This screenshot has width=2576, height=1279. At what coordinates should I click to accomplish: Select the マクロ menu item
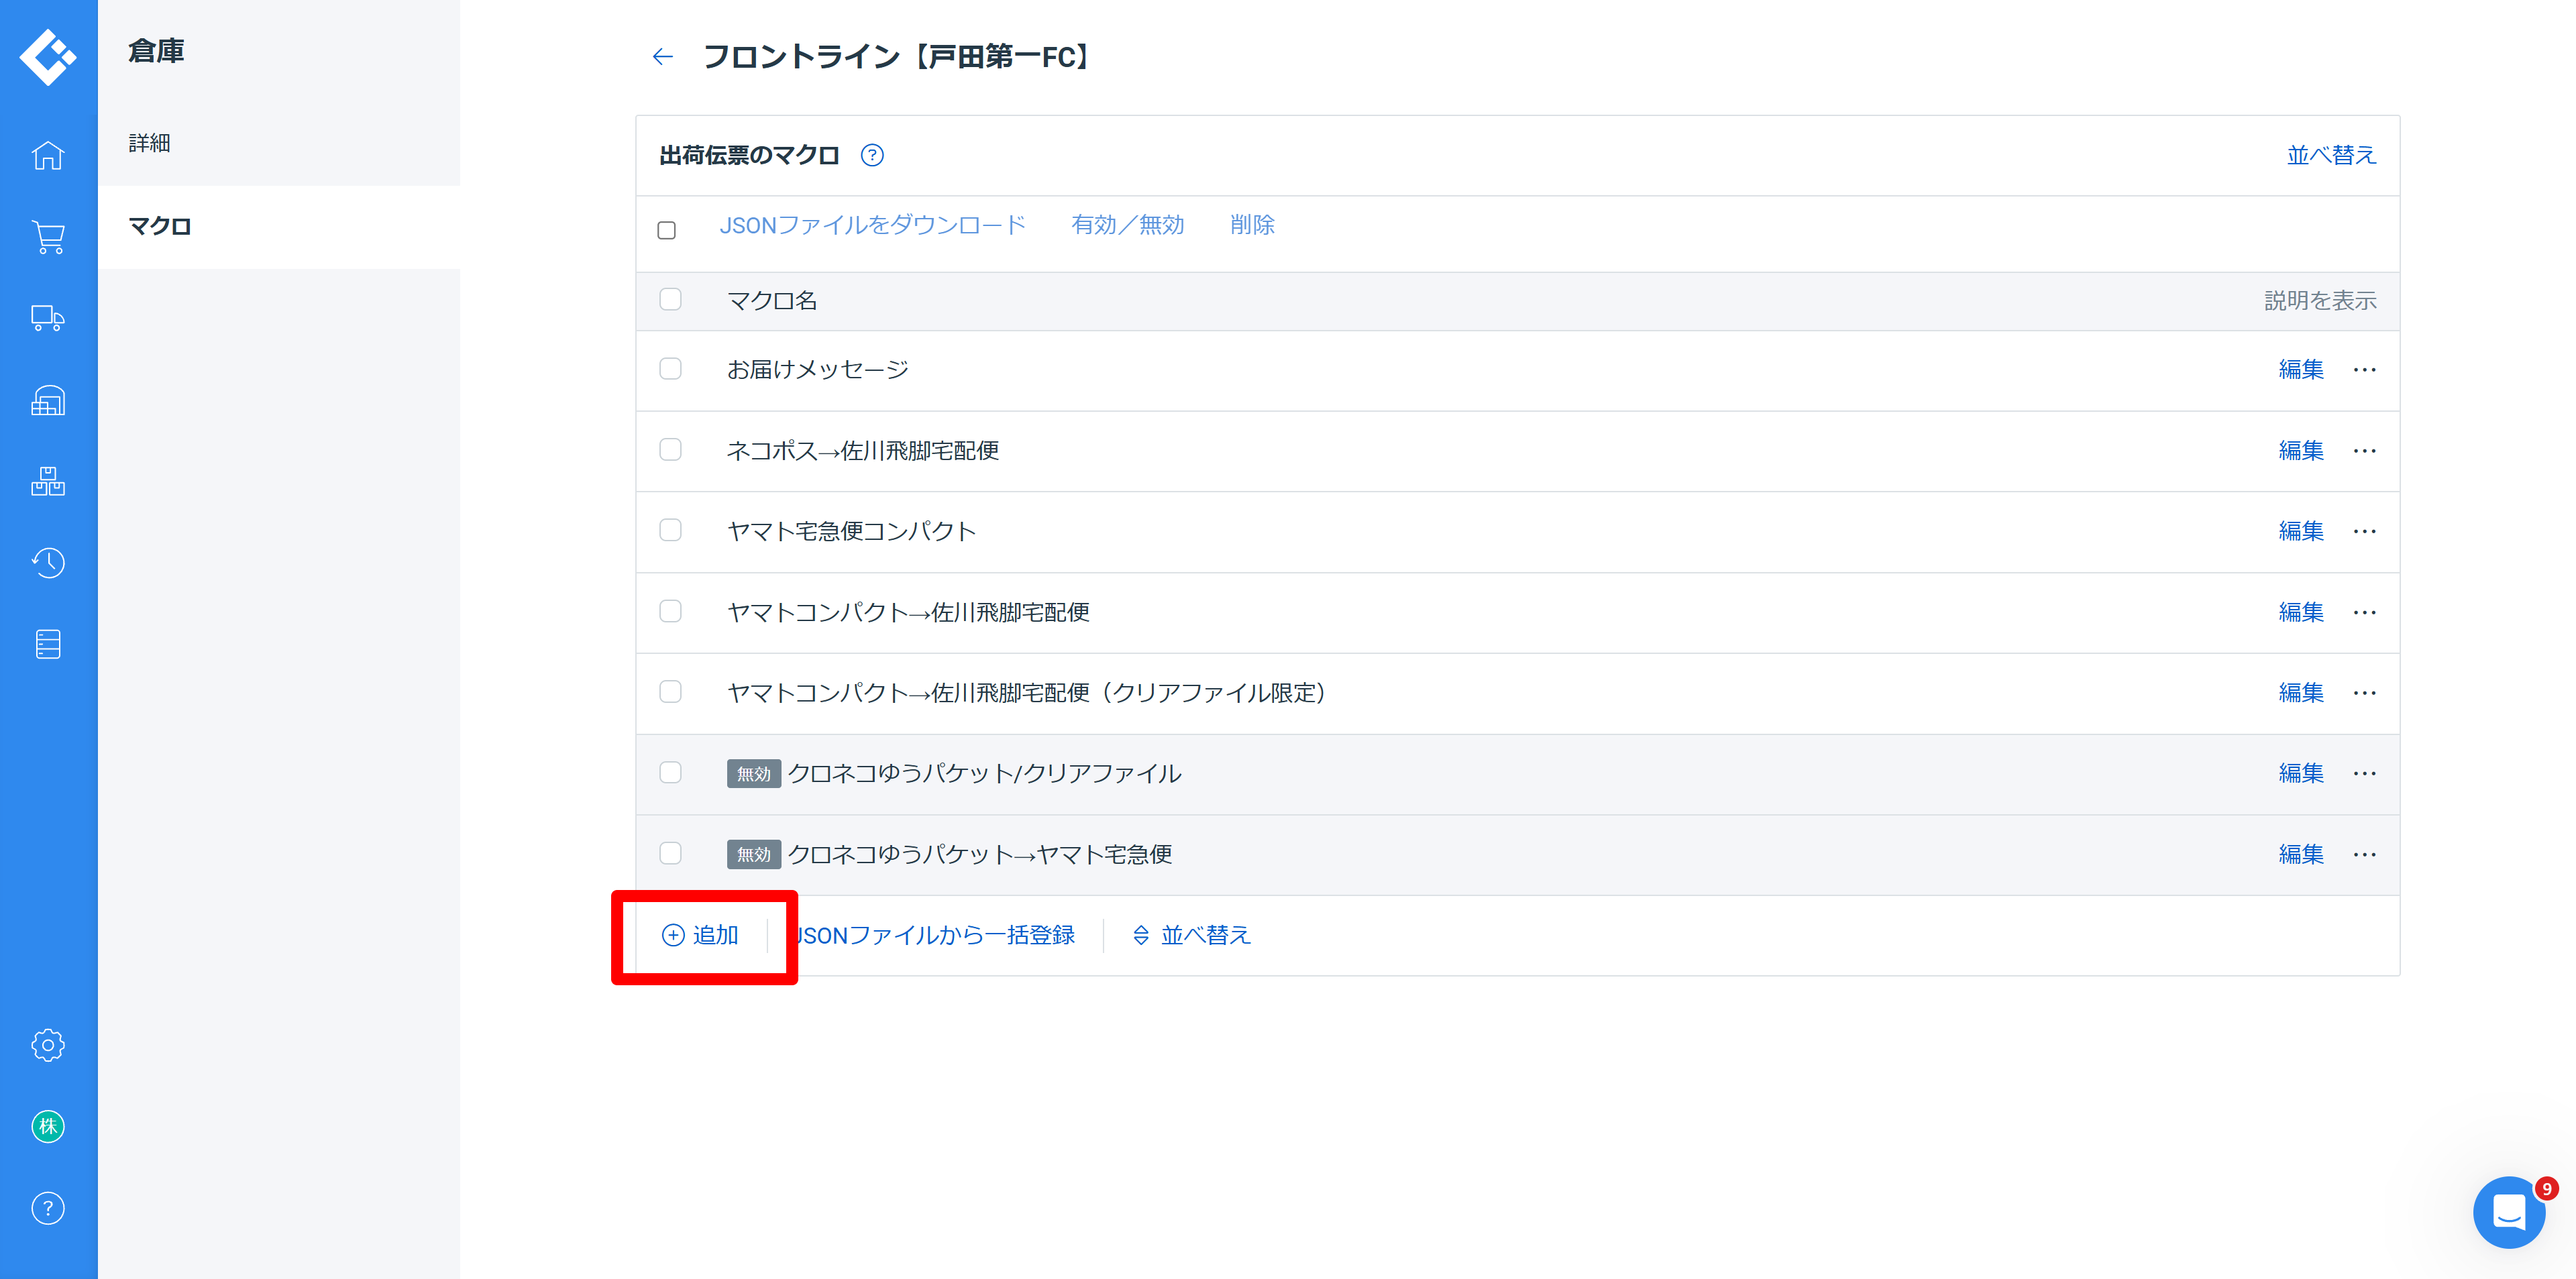pos(279,226)
